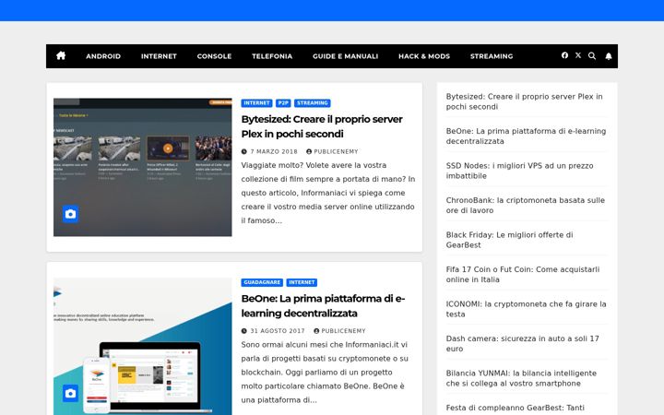This screenshot has height=415, width=664.
Task: Open sidebar link Dash camera sicurezza
Action: pyautogui.click(x=523, y=343)
